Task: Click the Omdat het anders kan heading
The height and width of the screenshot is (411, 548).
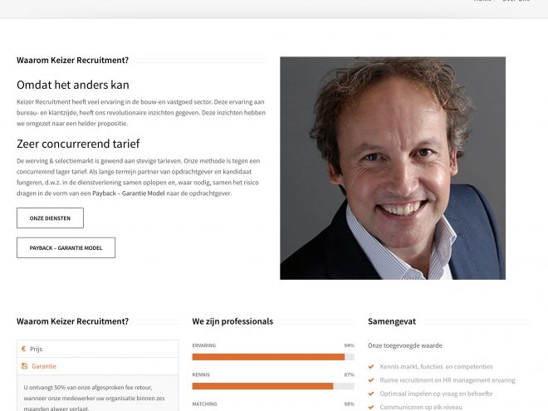Action: [73, 85]
